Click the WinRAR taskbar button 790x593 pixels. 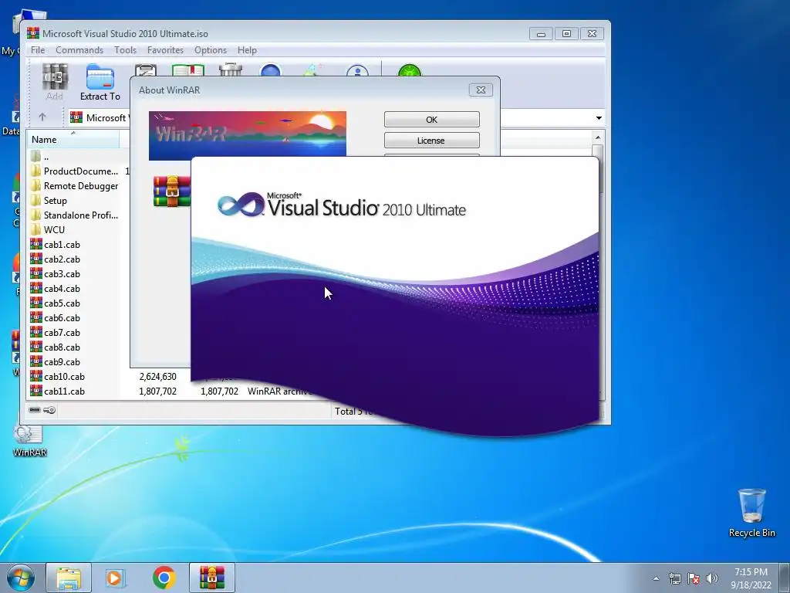212,578
